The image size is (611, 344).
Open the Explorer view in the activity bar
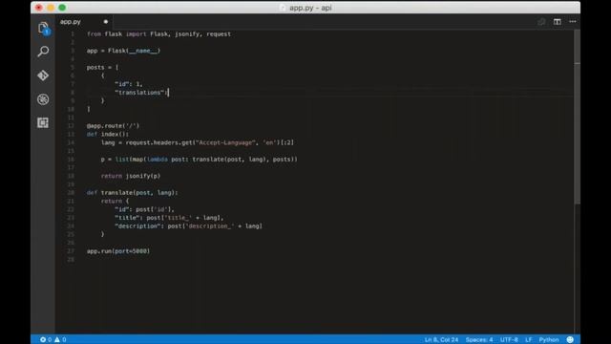[43, 29]
